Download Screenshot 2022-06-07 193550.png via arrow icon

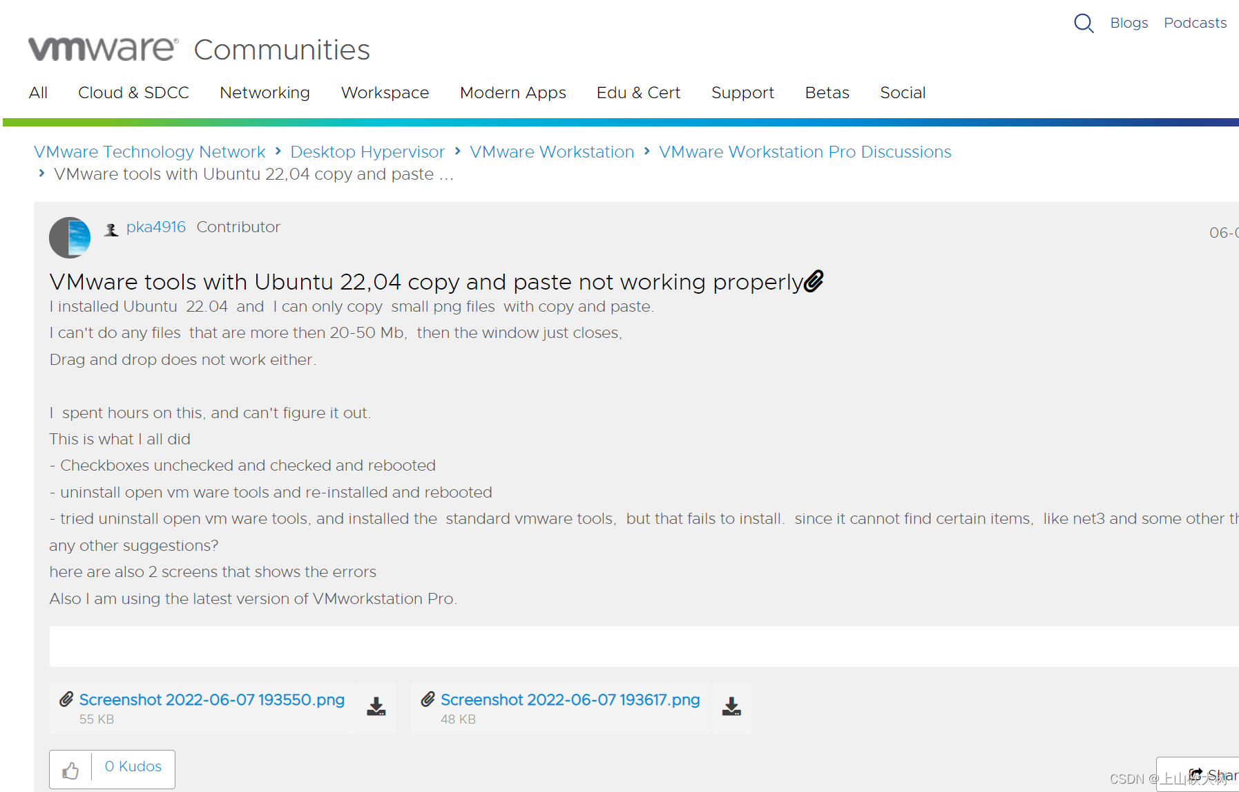pos(376,707)
